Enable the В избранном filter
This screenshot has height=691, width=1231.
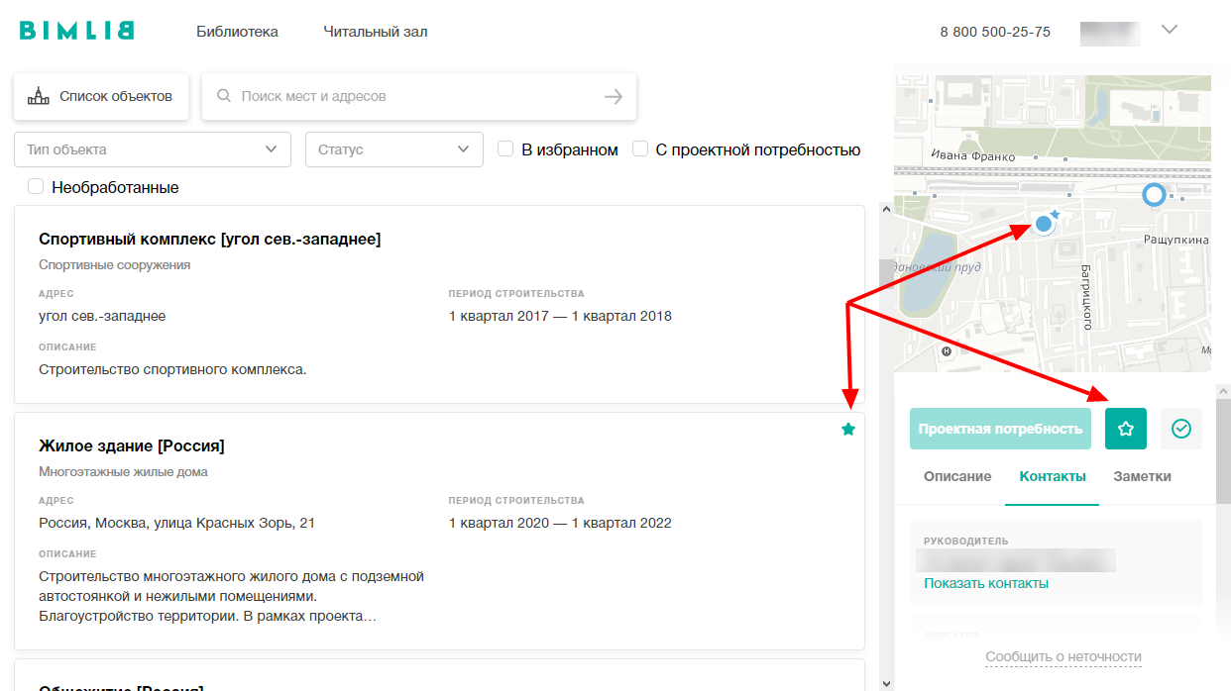coord(505,149)
